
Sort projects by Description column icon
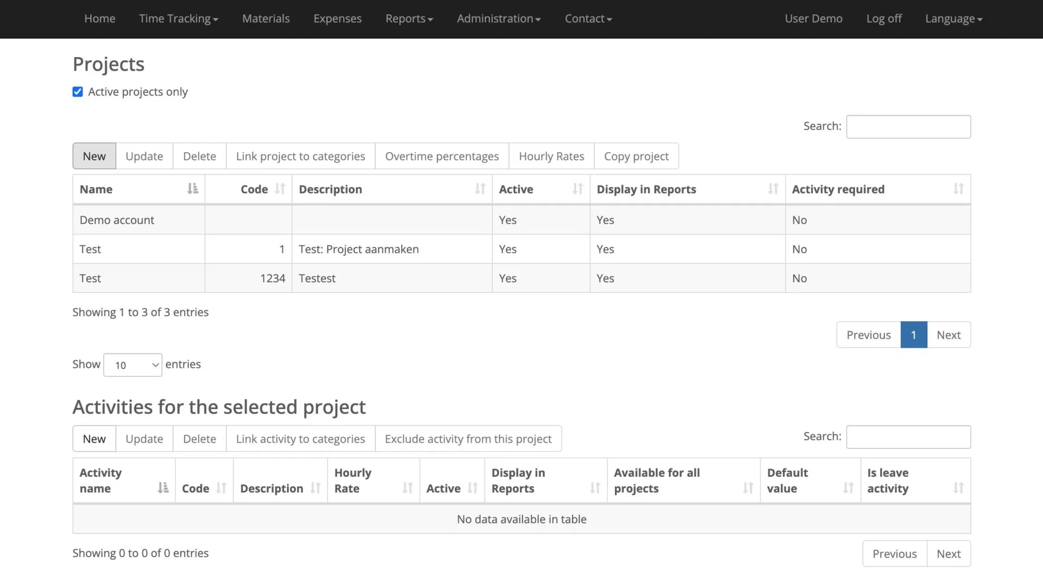480,189
